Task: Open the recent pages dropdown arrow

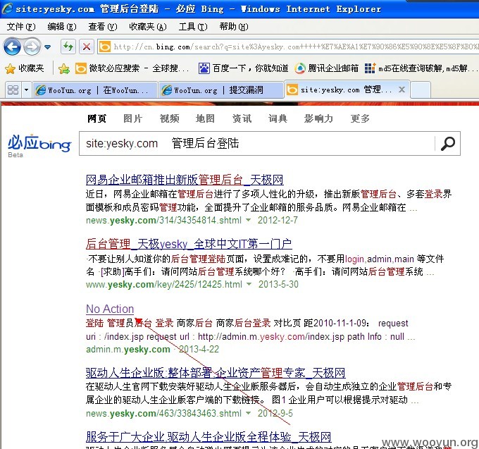Action: (48, 47)
